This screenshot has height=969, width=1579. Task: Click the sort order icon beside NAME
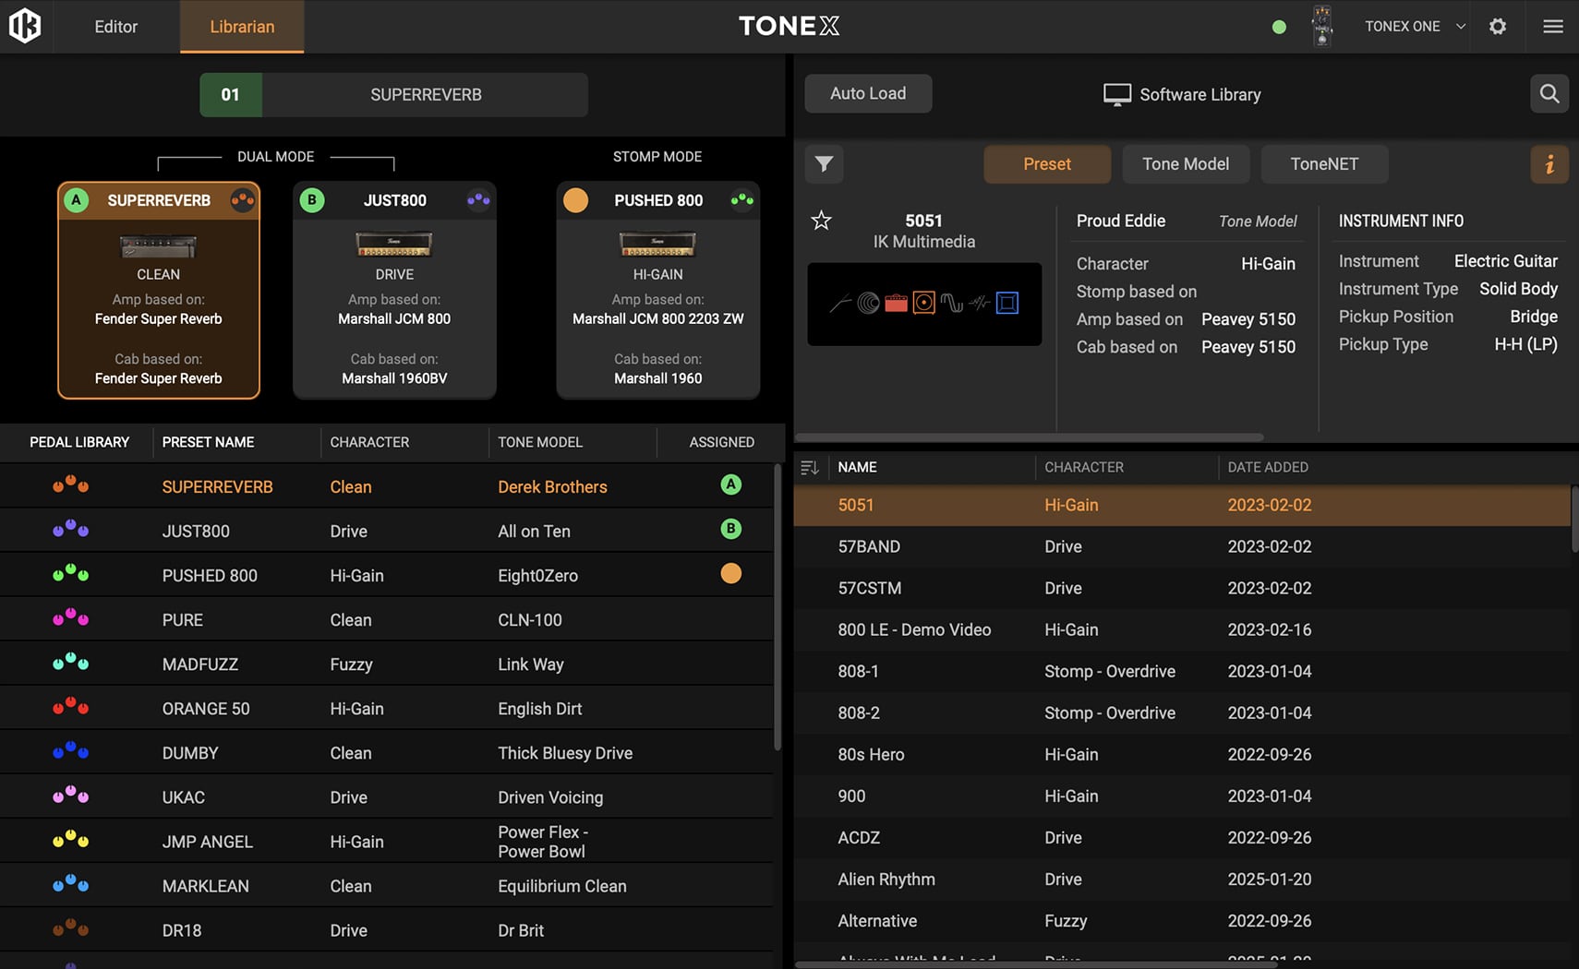tap(810, 468)
